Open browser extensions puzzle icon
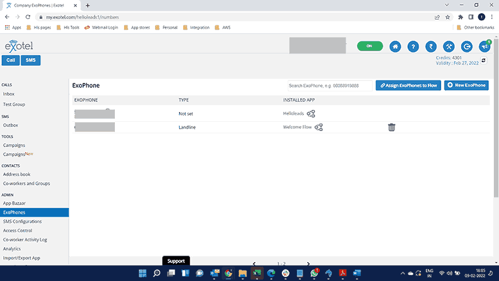 pos(460,17)
